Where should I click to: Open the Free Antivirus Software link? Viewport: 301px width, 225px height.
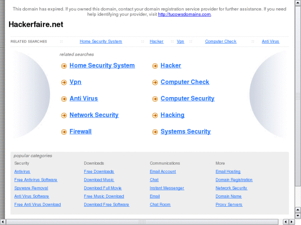pos(36,180)
